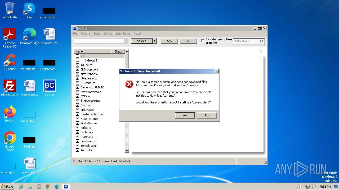
Task: Click Yes in the No Torrent Client dialog
Action: [185, 115]
